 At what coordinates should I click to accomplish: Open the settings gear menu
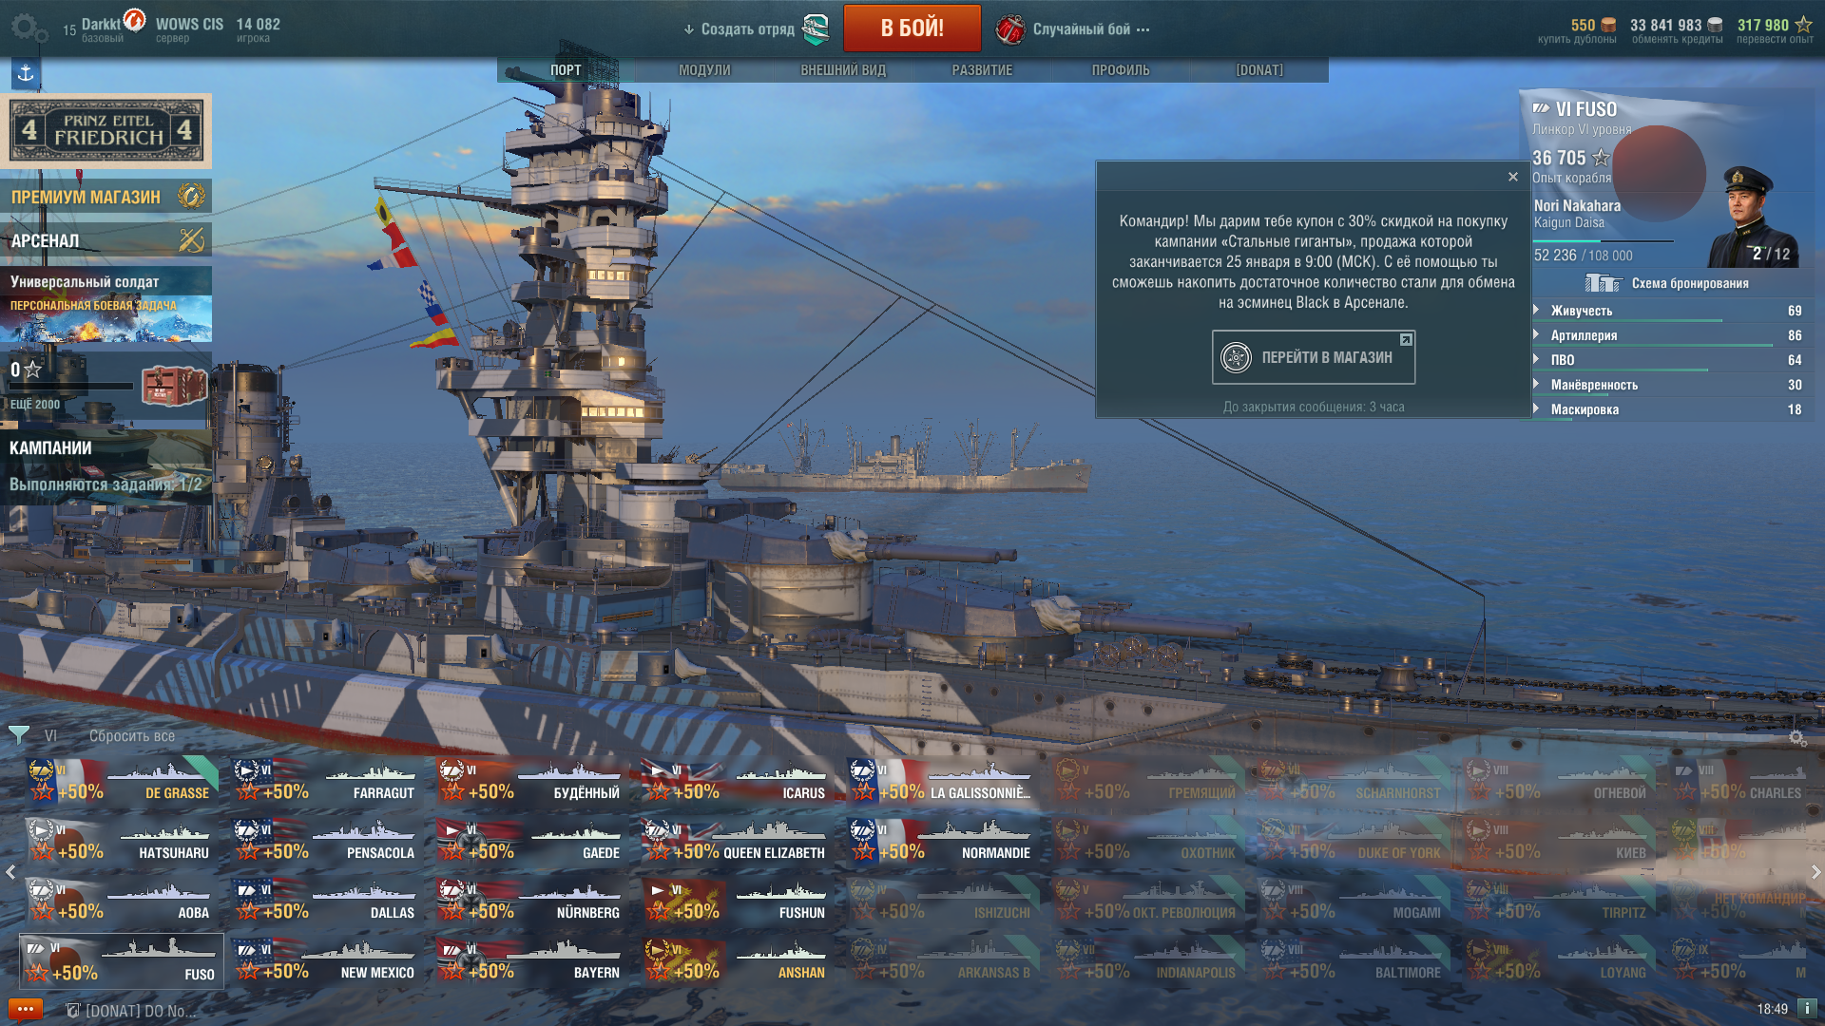(29, 28)
